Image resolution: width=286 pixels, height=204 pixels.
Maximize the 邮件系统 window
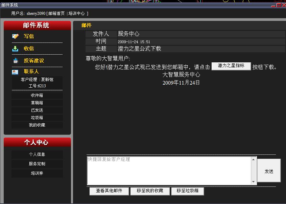279,5
